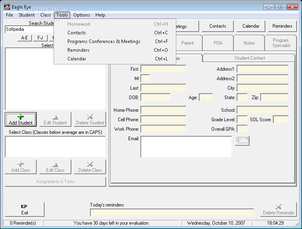Click the State field
The image size is (302, 229).
coord(242,98)
